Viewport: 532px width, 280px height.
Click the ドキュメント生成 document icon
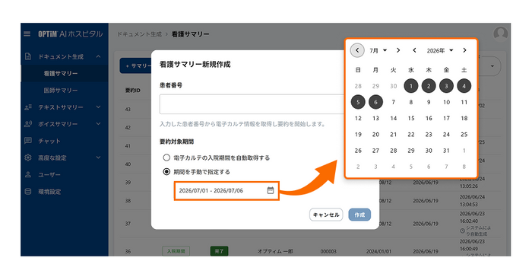pos(28,56)
